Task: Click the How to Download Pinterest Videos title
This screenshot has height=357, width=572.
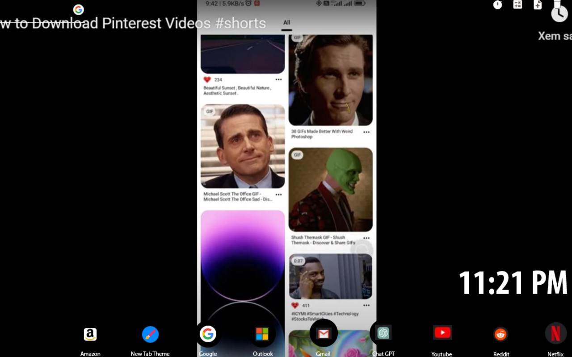Action: 133,23
